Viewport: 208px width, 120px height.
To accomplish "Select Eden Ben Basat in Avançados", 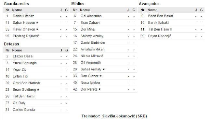I will [161, 16].
